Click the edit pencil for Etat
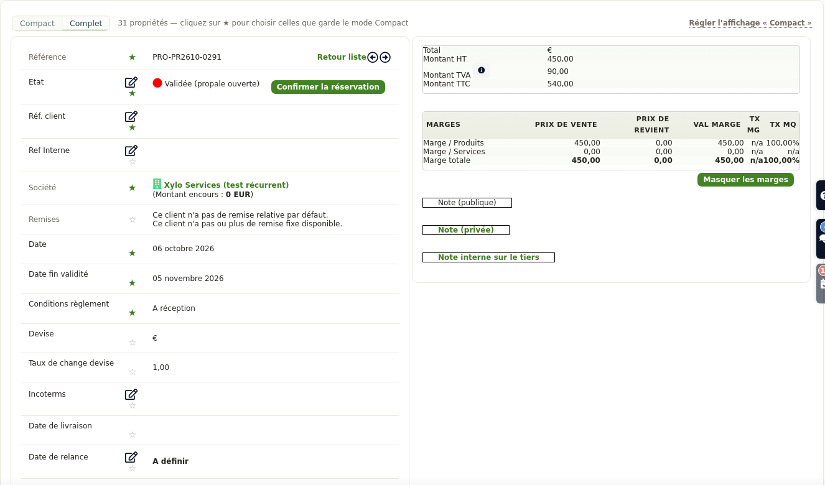Viewport: 825px width, 485px height. click(131, 82)
